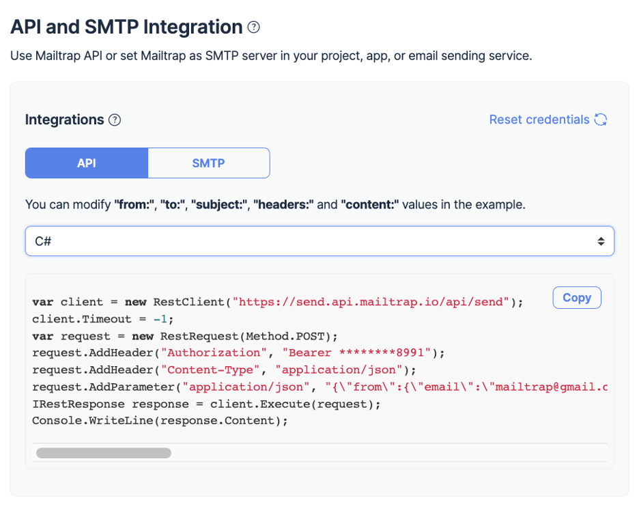This screenshot has height=511, width=639.
Task: Copy the code sample with Copy button
Action: 577,298
